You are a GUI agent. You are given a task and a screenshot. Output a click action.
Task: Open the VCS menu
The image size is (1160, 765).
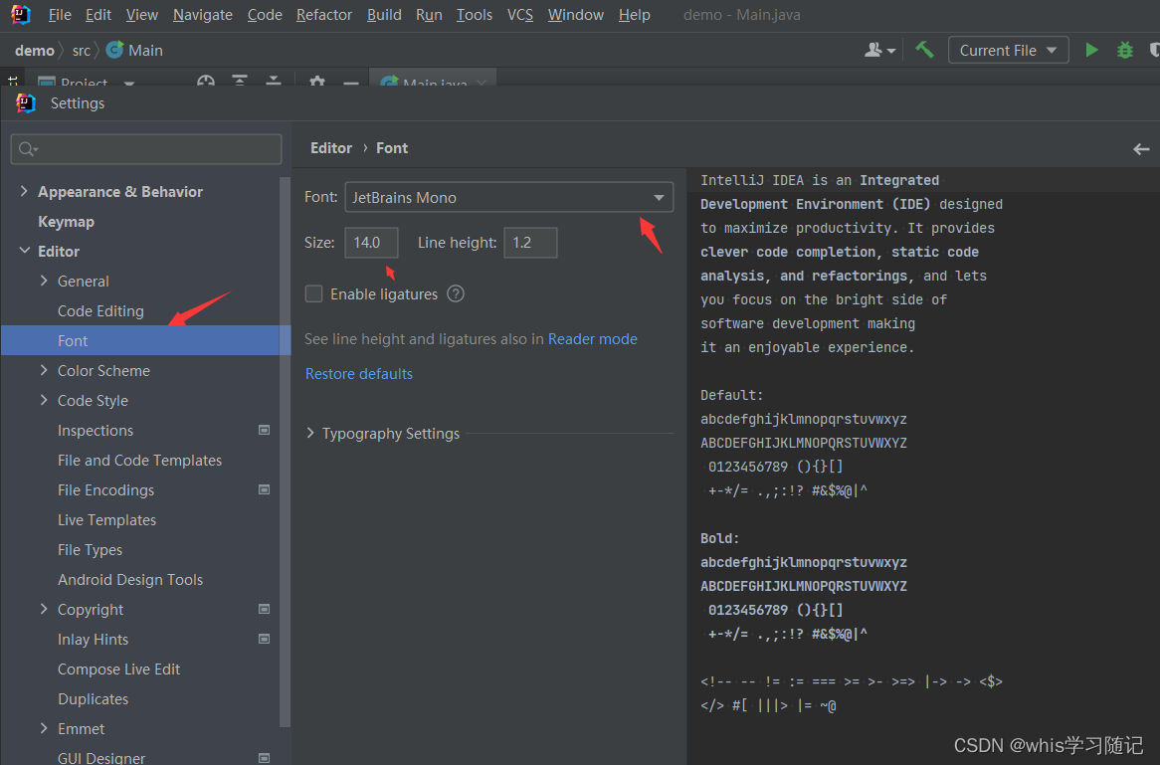point(520,15)
